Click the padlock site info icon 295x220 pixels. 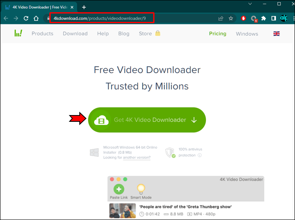pos(48,18)
